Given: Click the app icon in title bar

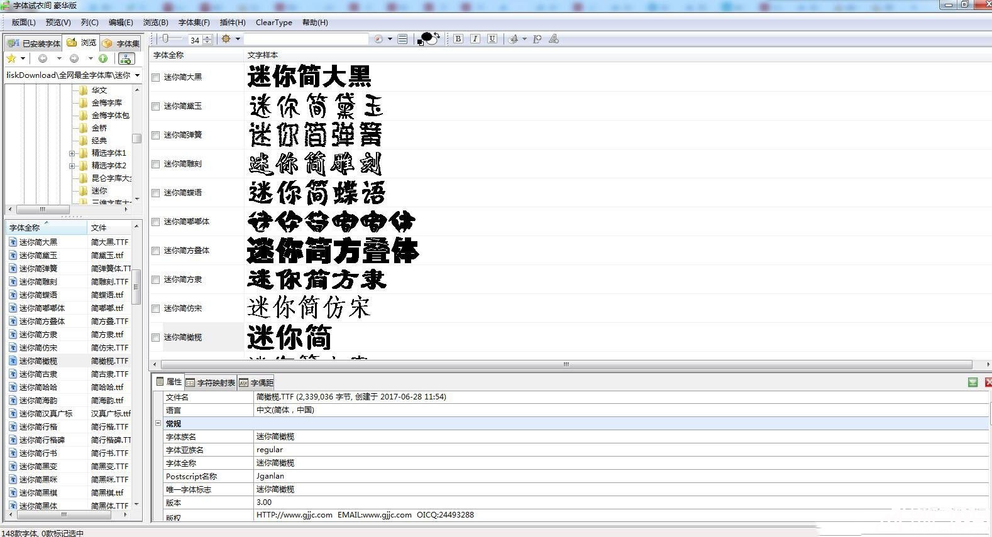Looking at the screenshot, I should tap(6, 5).
